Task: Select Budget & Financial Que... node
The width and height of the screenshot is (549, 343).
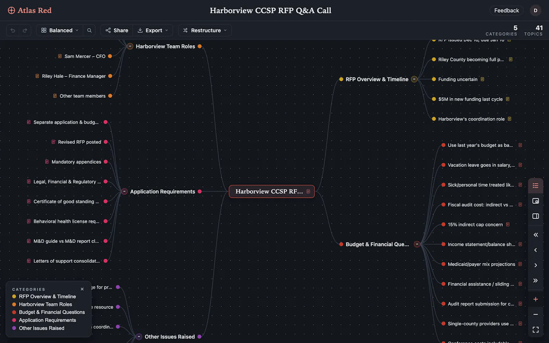Action: coord(377,244)
